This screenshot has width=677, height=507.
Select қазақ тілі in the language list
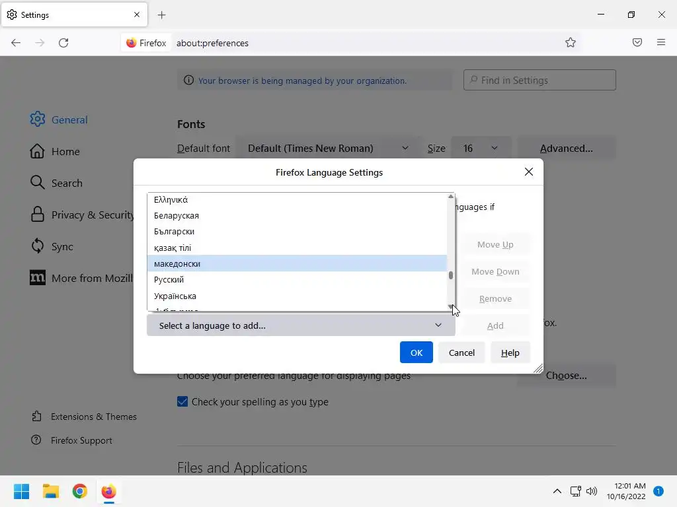[297, 248]
